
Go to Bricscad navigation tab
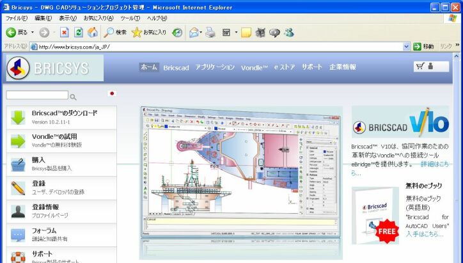[176, 68]
